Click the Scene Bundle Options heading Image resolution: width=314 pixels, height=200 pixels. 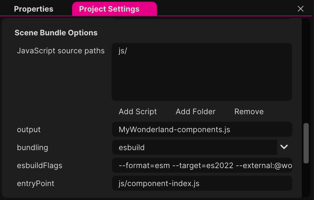[x=56, y=32]
